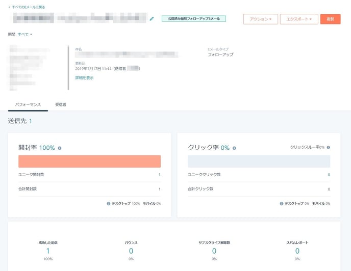The image size is (351, 271).
Task: Click info icon before デスクトップ 0%
Action: click(282, 203)
